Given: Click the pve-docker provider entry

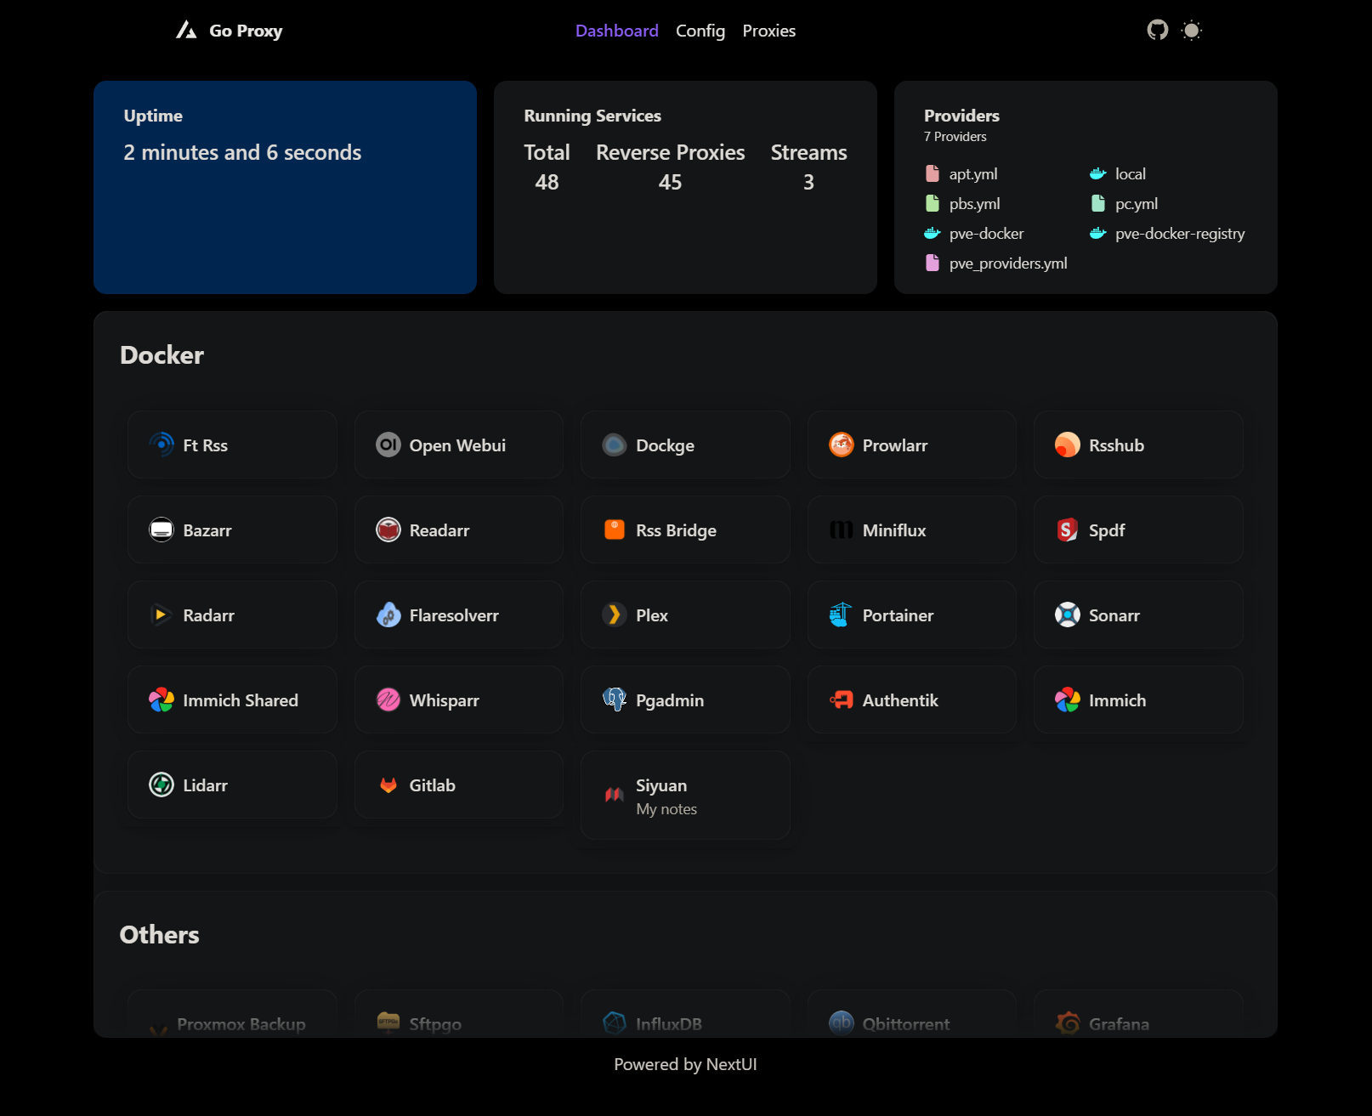Looking at the screenshot, I should [986, 233].
